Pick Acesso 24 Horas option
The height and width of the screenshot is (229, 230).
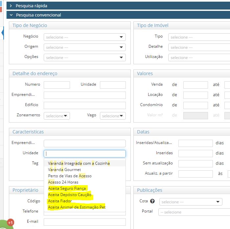point(63,182)
